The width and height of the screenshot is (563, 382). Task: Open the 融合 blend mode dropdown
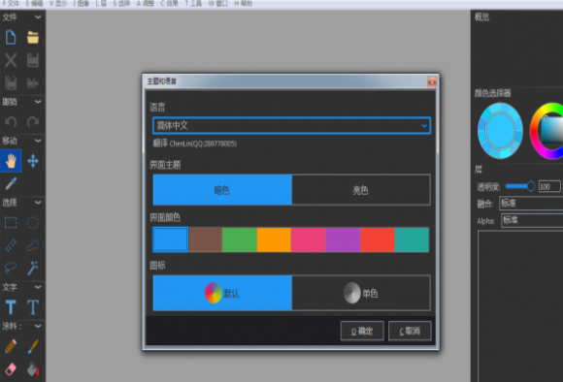pos(531,204)
